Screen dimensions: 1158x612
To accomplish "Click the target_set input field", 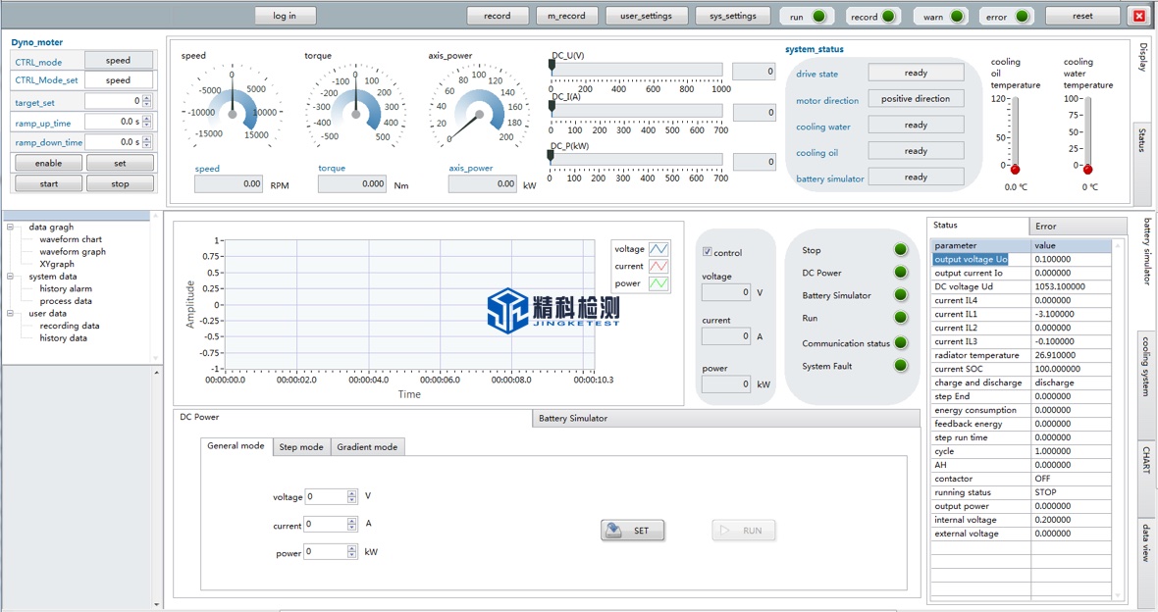I will point(113,101).
